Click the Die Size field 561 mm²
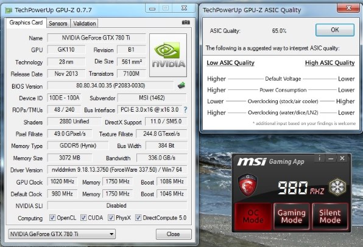Screen dimensions: 363x247 point(132,62)
